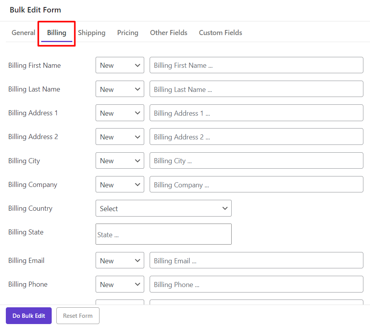Expand the Billing Phone operator dropdown

click(x=120, y=284)
